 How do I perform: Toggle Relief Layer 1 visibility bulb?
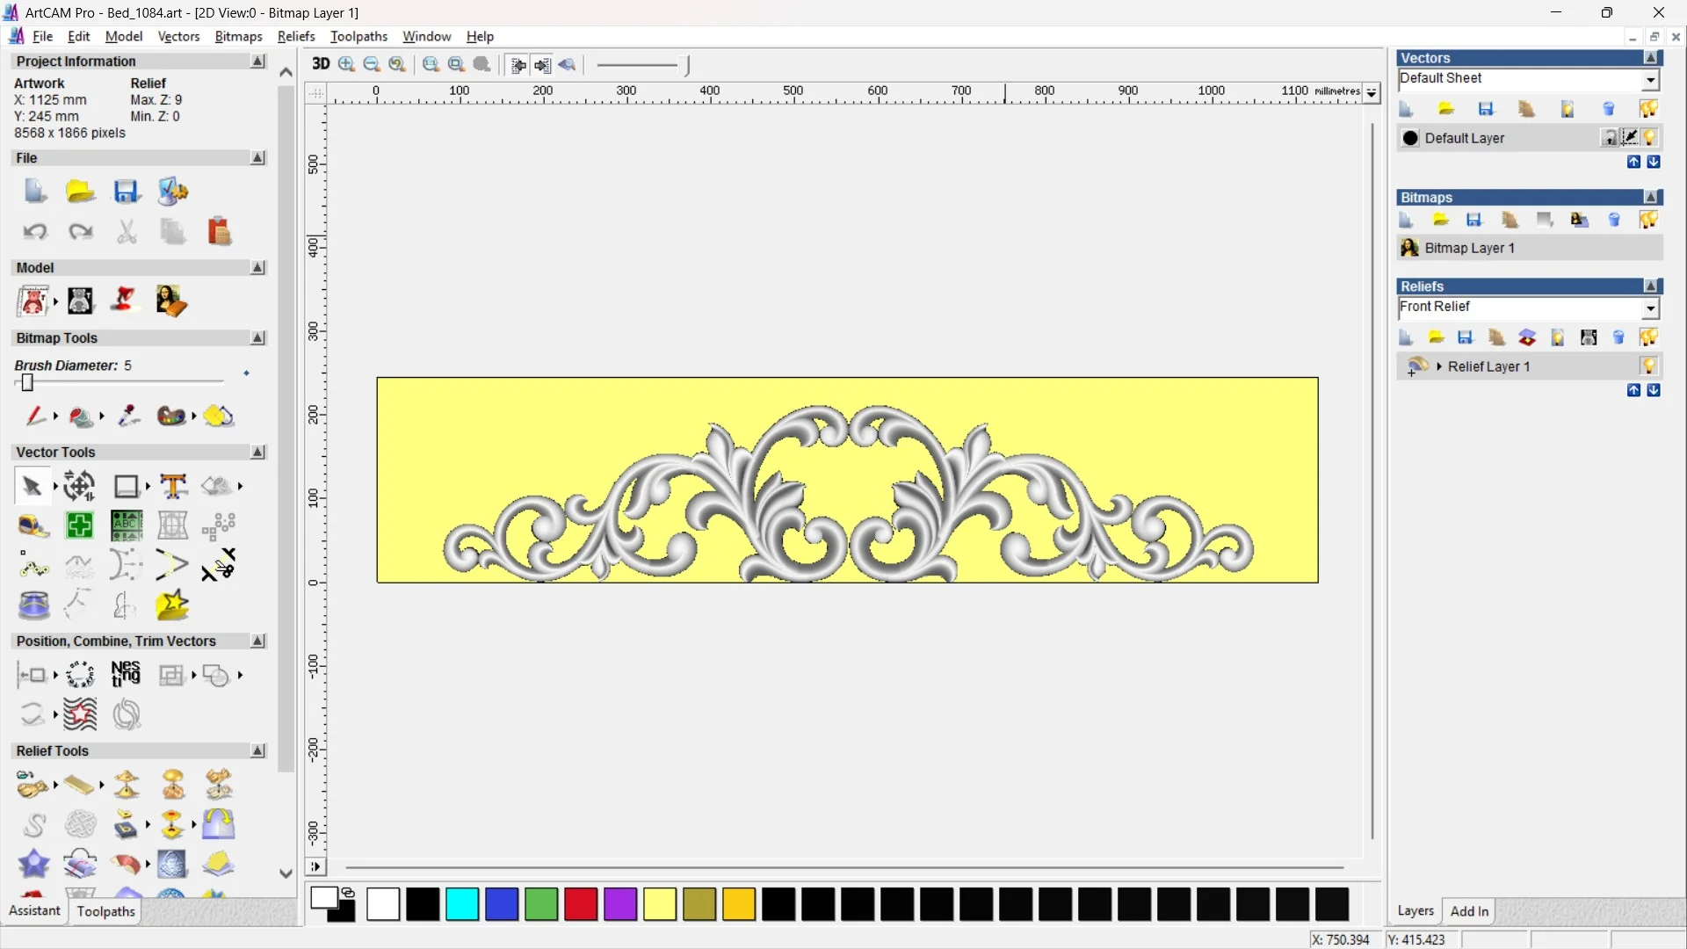[x=1648, y=366]
